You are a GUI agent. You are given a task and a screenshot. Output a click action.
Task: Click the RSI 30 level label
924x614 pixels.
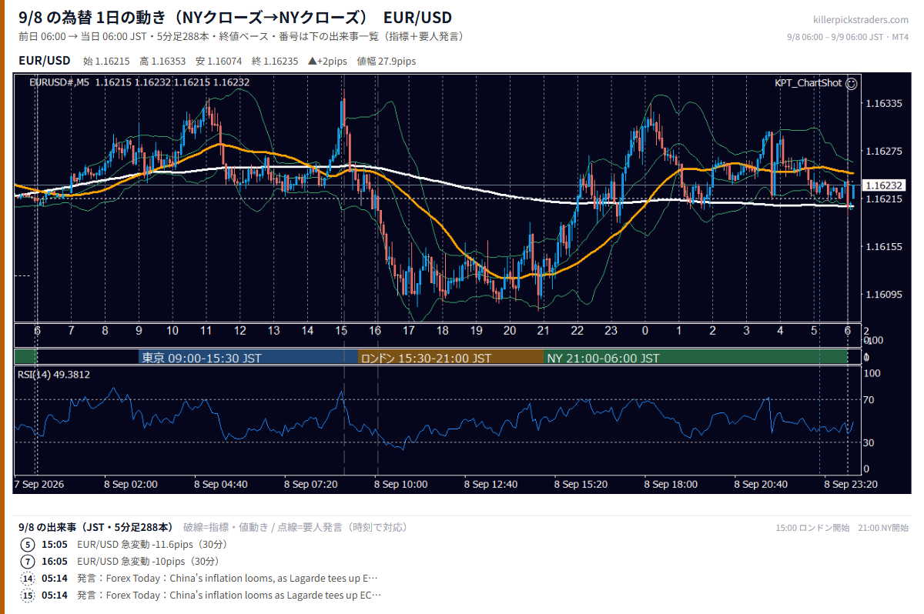tap(869, 442)
